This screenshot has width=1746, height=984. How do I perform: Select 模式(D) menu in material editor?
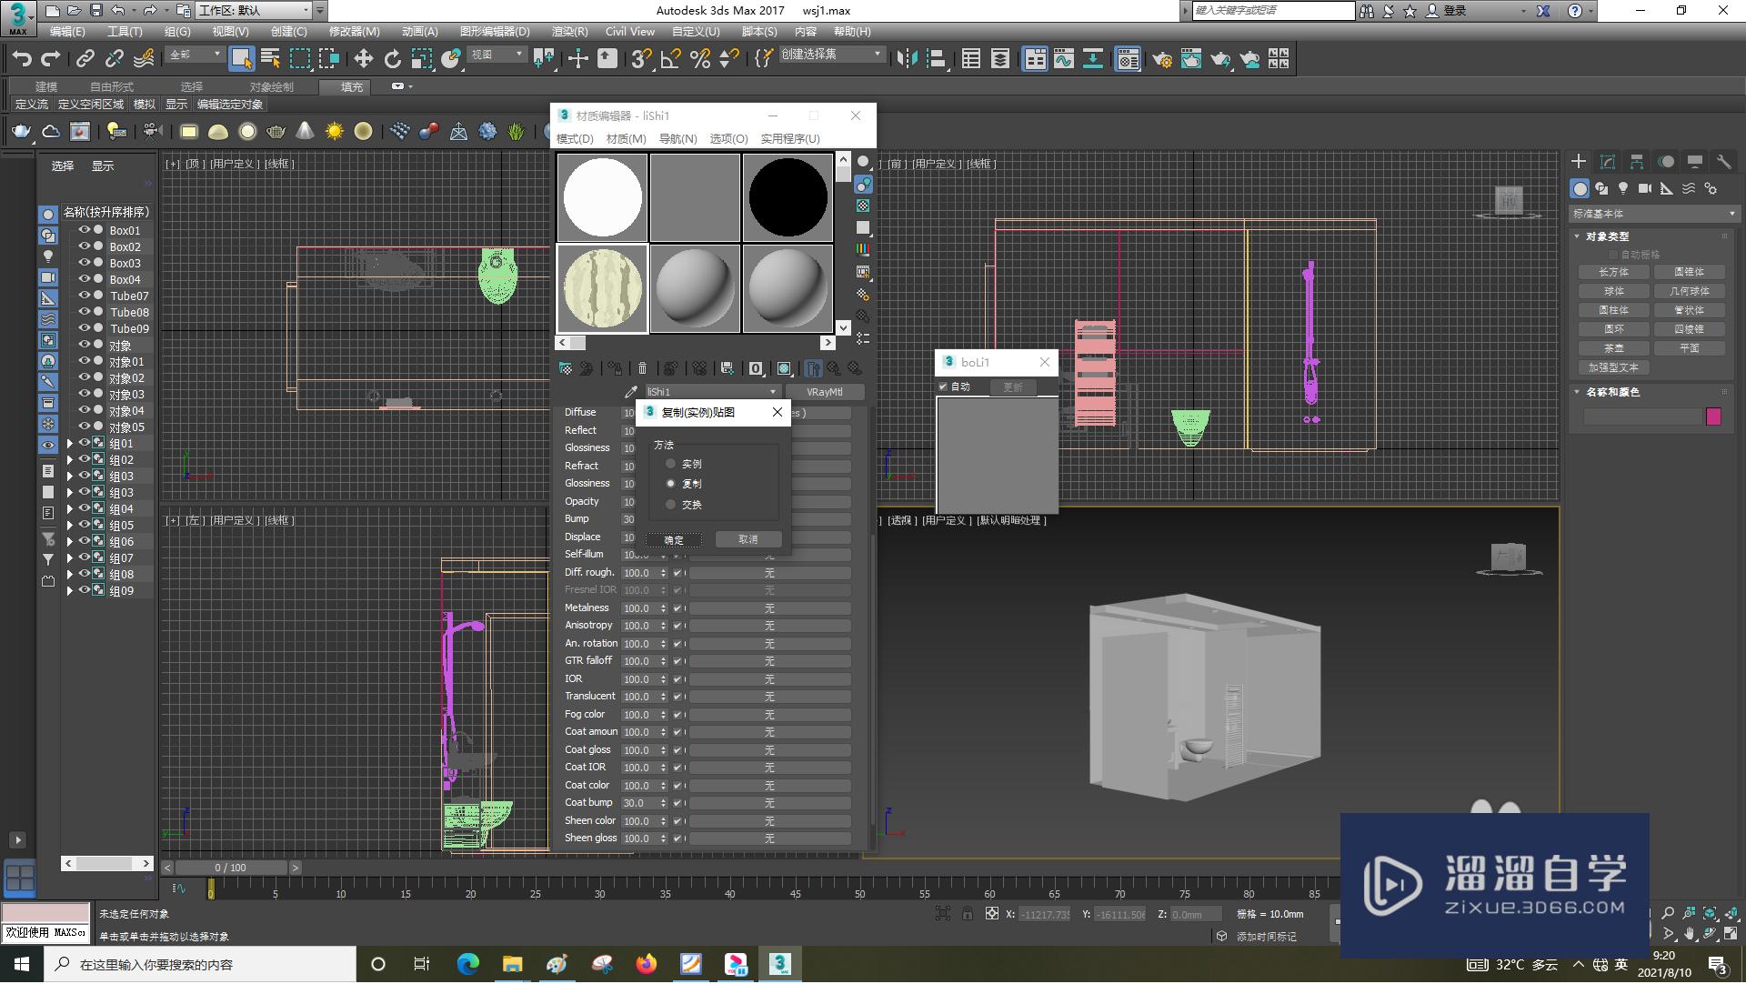[x=576, y=138]
